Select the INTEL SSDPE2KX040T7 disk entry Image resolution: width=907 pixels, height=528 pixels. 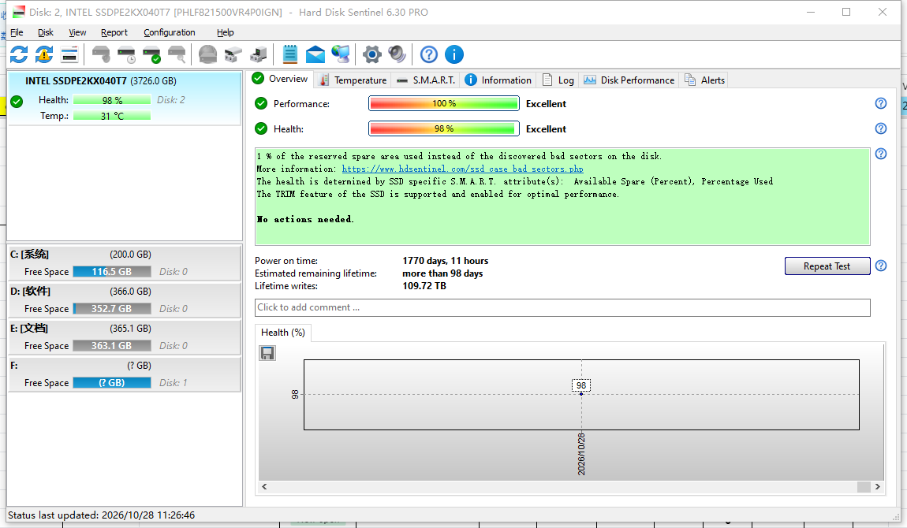tap(125, 99)
